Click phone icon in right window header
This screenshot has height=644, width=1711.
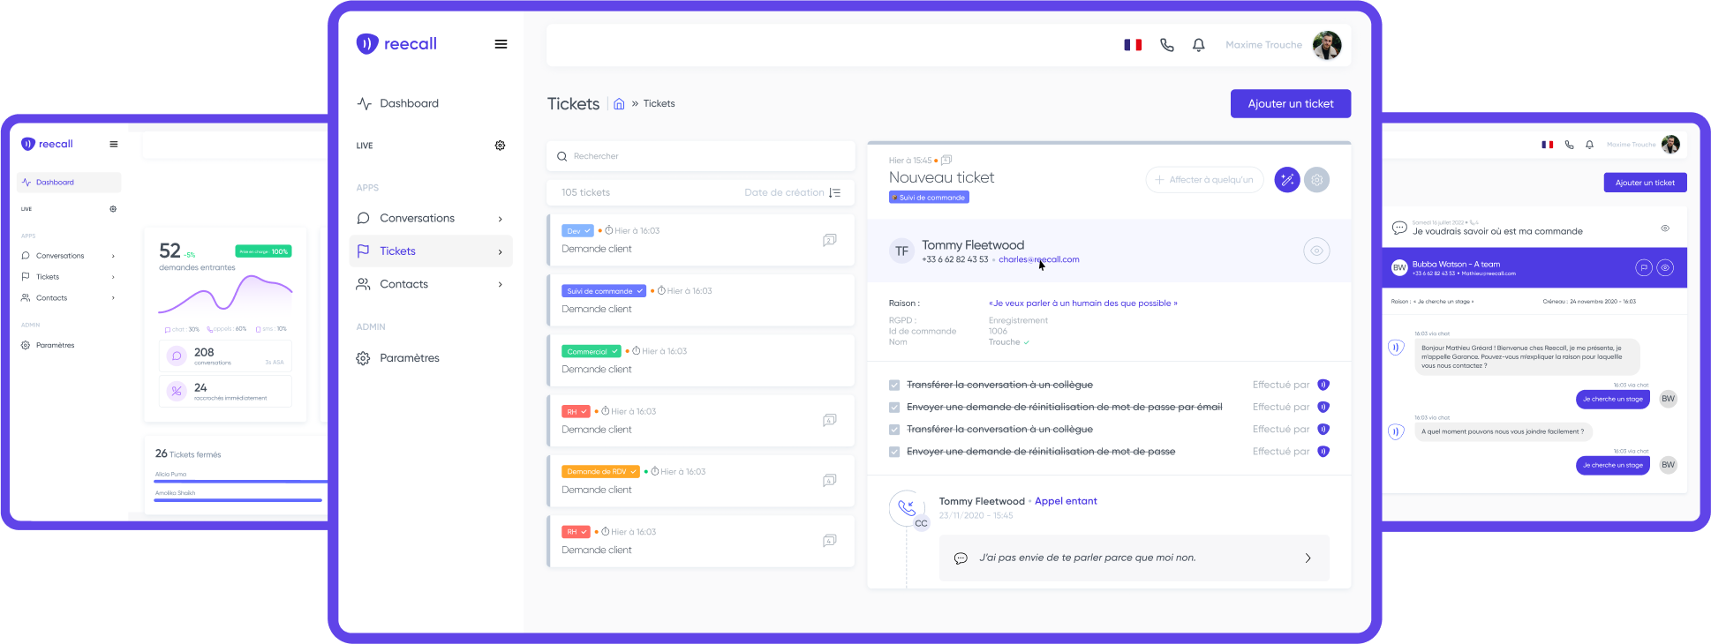tap(1569, 145)
